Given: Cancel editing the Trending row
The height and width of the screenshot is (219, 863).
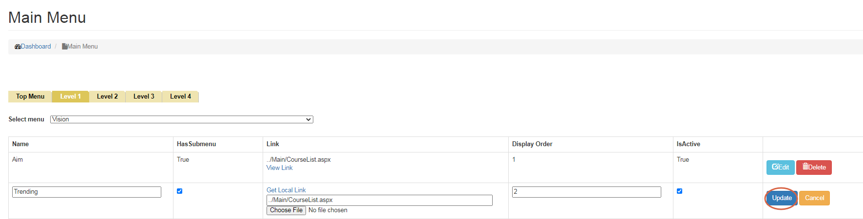Looking at the screenshot, I should click(814, 198).
